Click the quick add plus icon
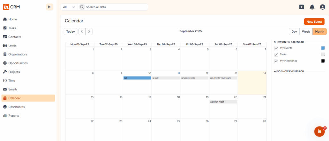329x141 pixels. click(301, 7)
